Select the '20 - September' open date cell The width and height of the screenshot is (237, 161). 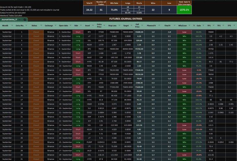coord(65,108)
